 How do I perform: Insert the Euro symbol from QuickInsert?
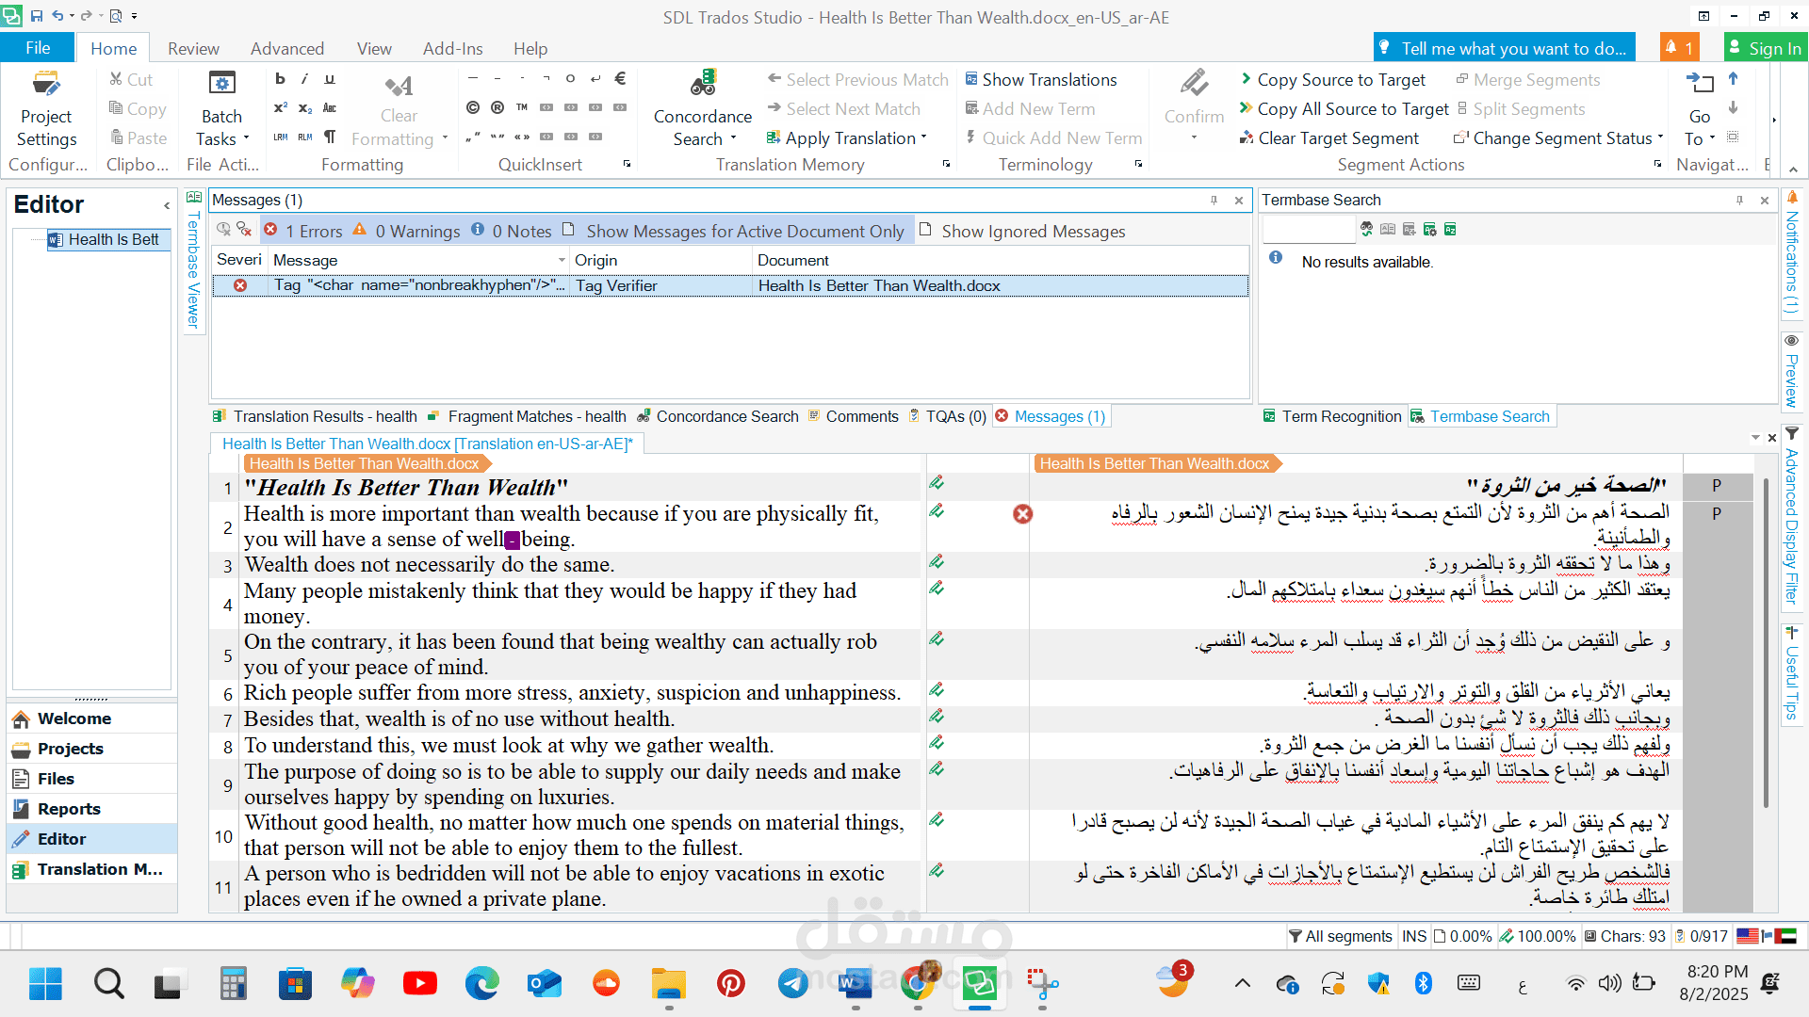(620, 79)
